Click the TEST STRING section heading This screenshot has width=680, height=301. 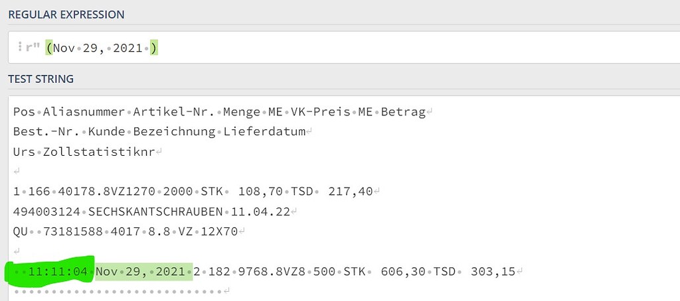pyautogui.click(x=41, y=80)
